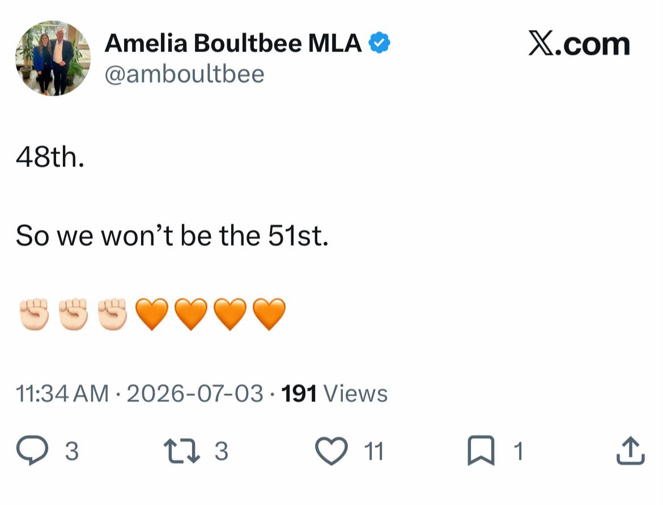Click the share upload icon
The image size is (663, 505).
pos(631,451)
